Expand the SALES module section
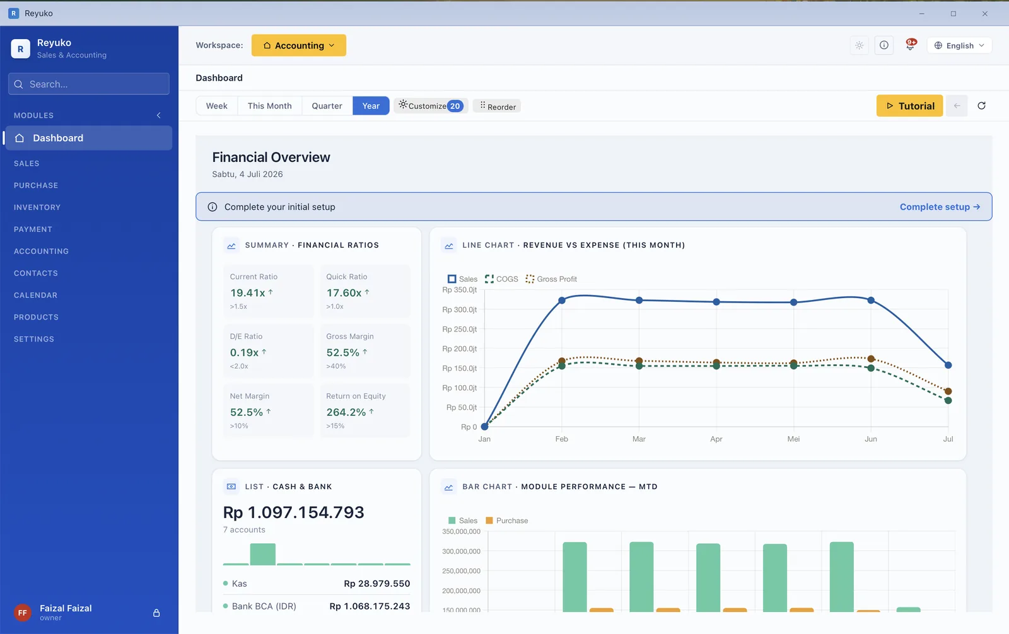Viewport: 1009px width, 634px height. pyautogui.click(x=26, y=163)
